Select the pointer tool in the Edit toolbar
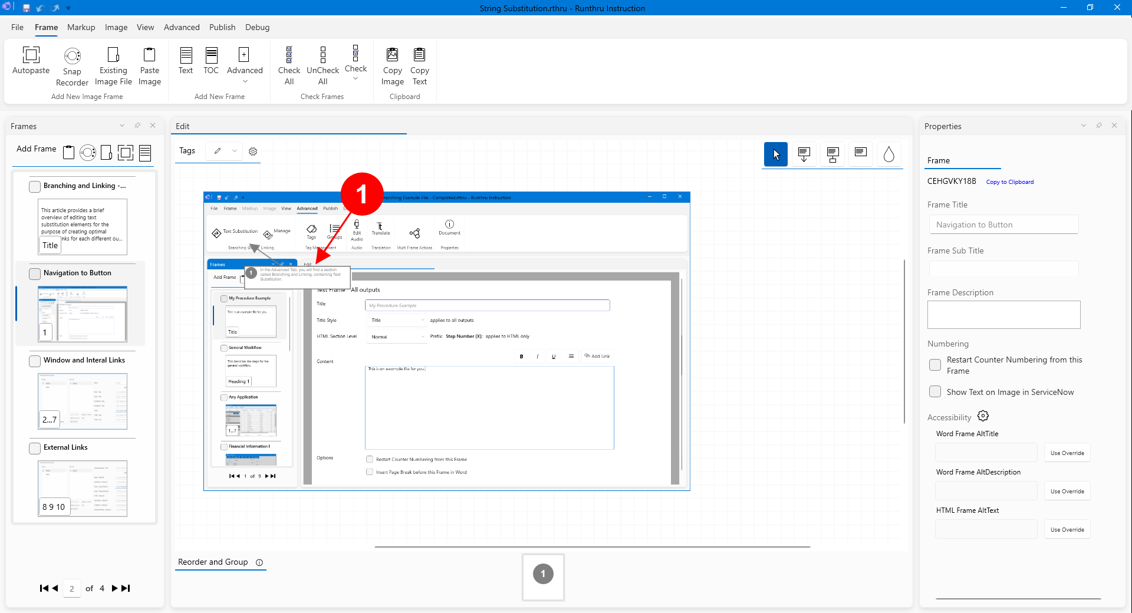Image resolution: width=1132 pixels, height=613 pixels. [x=776, y=154]
